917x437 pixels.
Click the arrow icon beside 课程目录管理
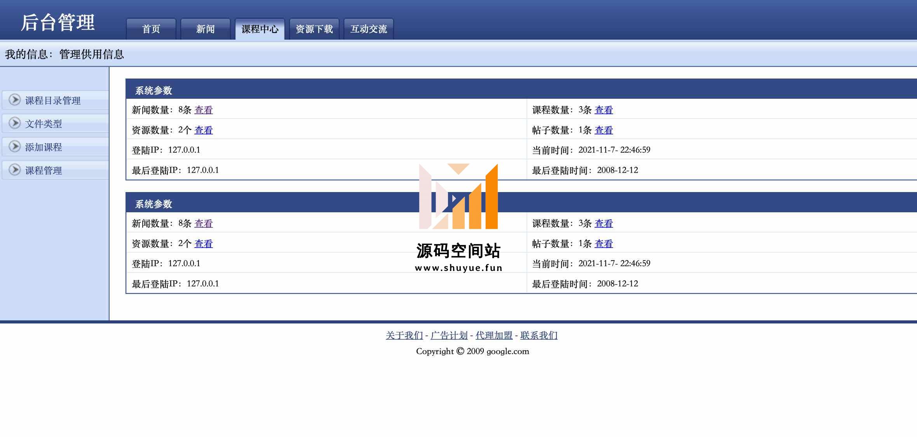tap(15, 100)
